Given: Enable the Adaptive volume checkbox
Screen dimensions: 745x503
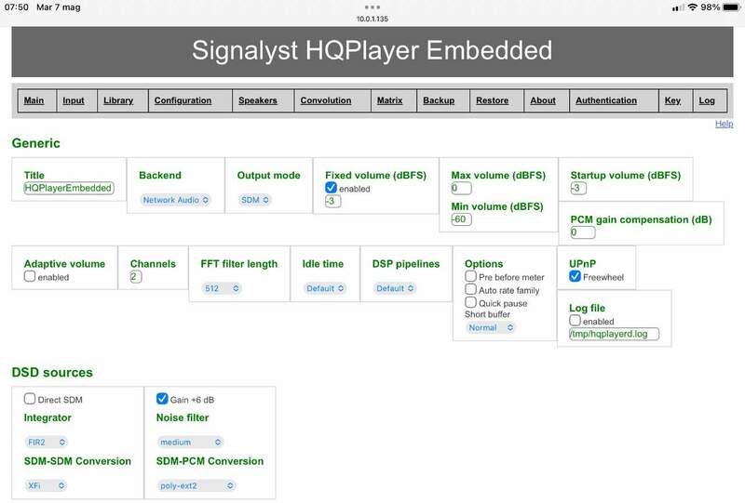Looking at the screenshot, I should coord(30,276).
